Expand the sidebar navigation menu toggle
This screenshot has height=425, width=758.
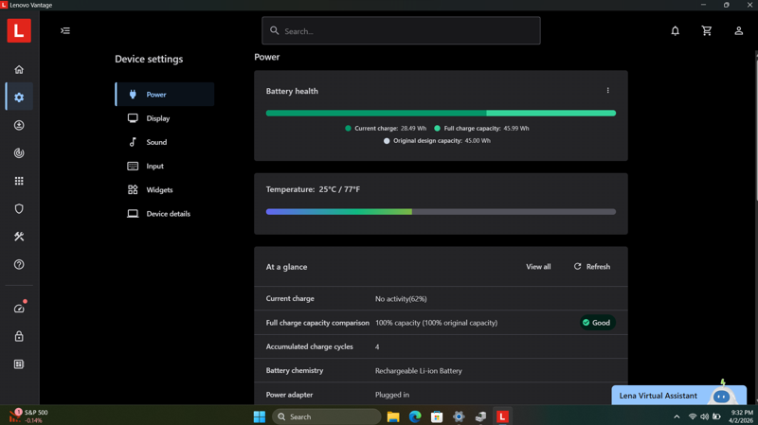65,31
